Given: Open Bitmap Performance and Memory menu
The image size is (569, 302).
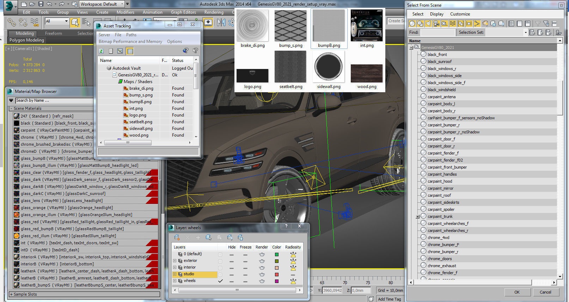Looking at the screenshot, I should click(130, 42).
